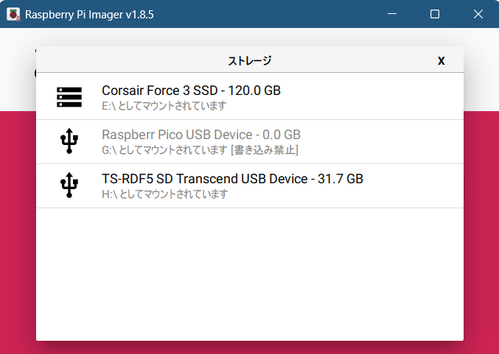Click the H:\ としてマウントされています subtitle
The image size is (499, 354).
point(165,194)
